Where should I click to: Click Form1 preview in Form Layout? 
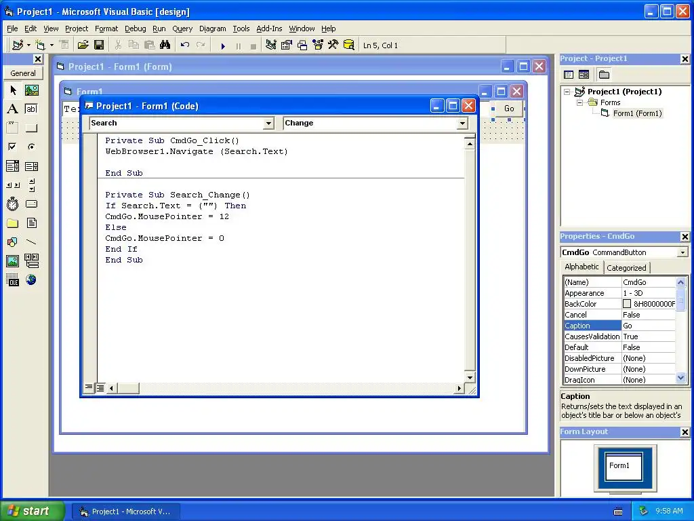coord(624,466)
